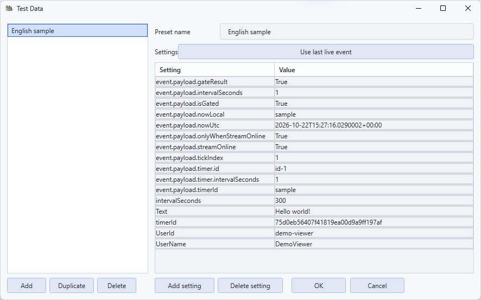Select the timerId setting cell
Viewport: 481px width, 300px height.
215,222
